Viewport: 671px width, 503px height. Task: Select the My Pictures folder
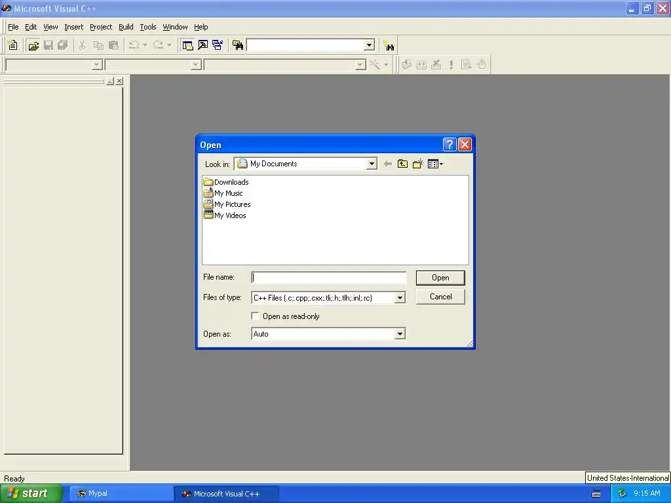227,204
